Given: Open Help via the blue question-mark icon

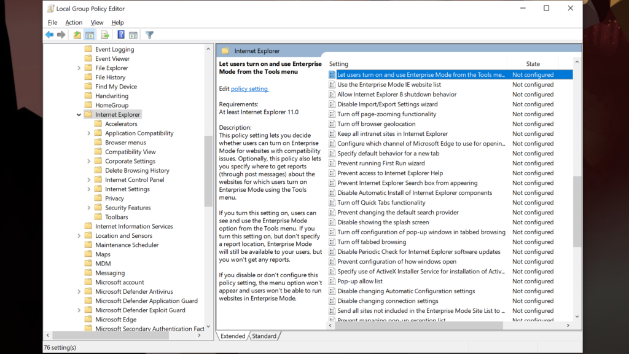Looking at the screenshot, I should click(x=121, y=35).
